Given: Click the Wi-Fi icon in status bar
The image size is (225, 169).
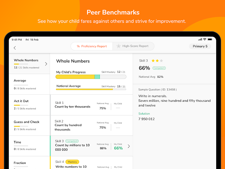Looking at the screenshot, I should click(205, 39).
